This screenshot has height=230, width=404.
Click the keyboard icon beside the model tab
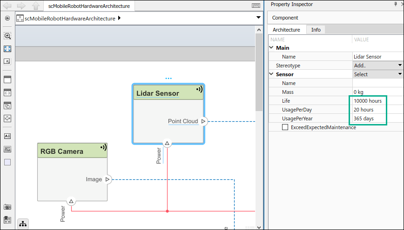(256, 6)
